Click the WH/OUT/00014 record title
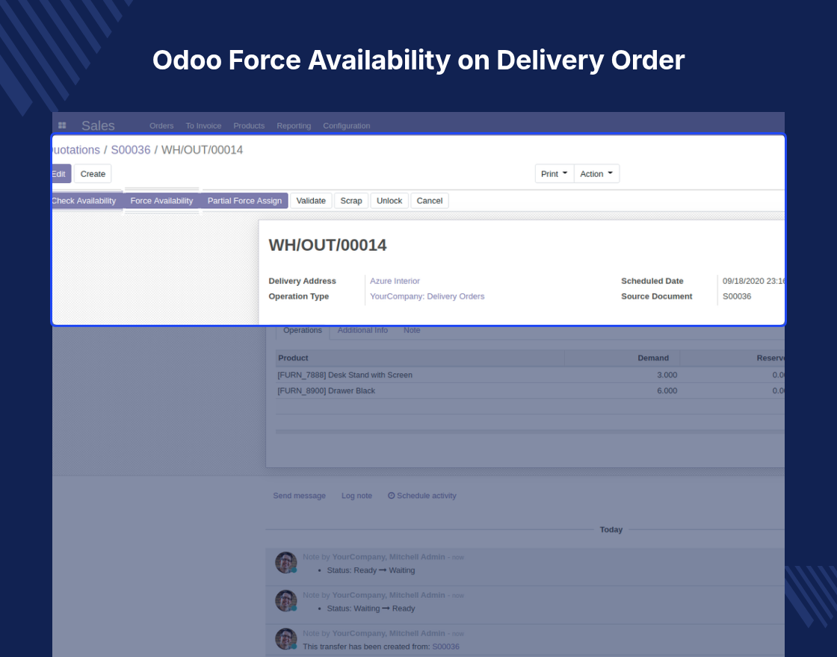 coord(327,246)
